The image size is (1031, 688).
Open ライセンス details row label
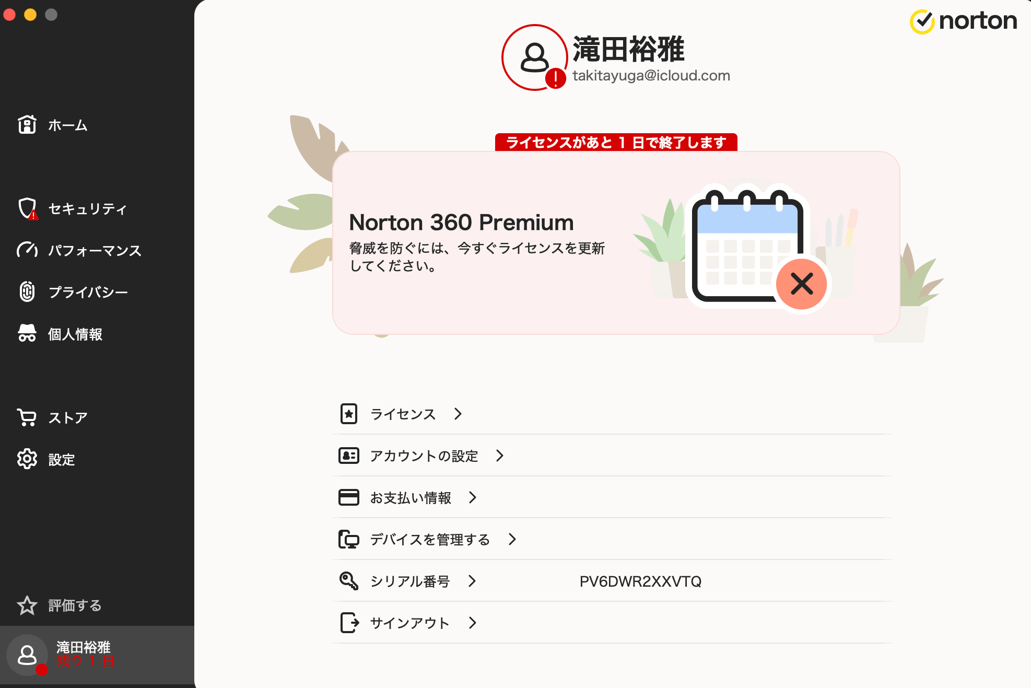pyautogui.click(x=403, y=414)
